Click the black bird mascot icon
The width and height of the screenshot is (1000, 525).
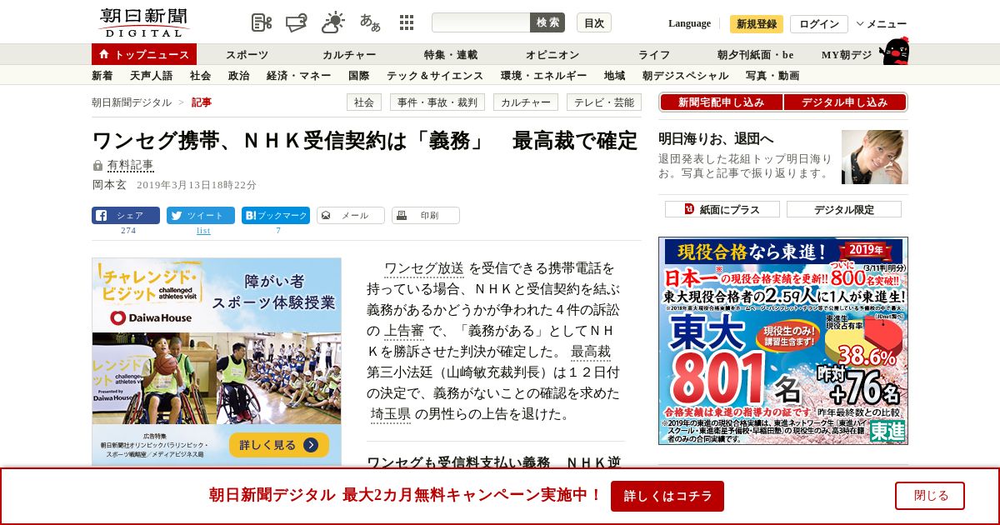(894, 52)
